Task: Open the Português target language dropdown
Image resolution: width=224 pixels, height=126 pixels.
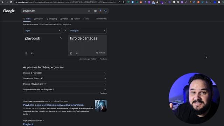Action: [x=87, y=31]
